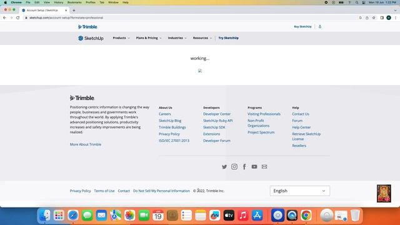Open the Twitter social icon in footer
The height and width of the screenshot is (225, 400).
pos(224,167)
